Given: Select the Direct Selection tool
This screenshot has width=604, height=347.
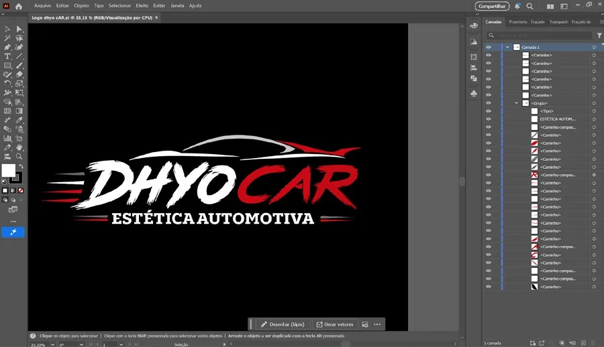Looking at the screenshot, I should coord(19,29).
